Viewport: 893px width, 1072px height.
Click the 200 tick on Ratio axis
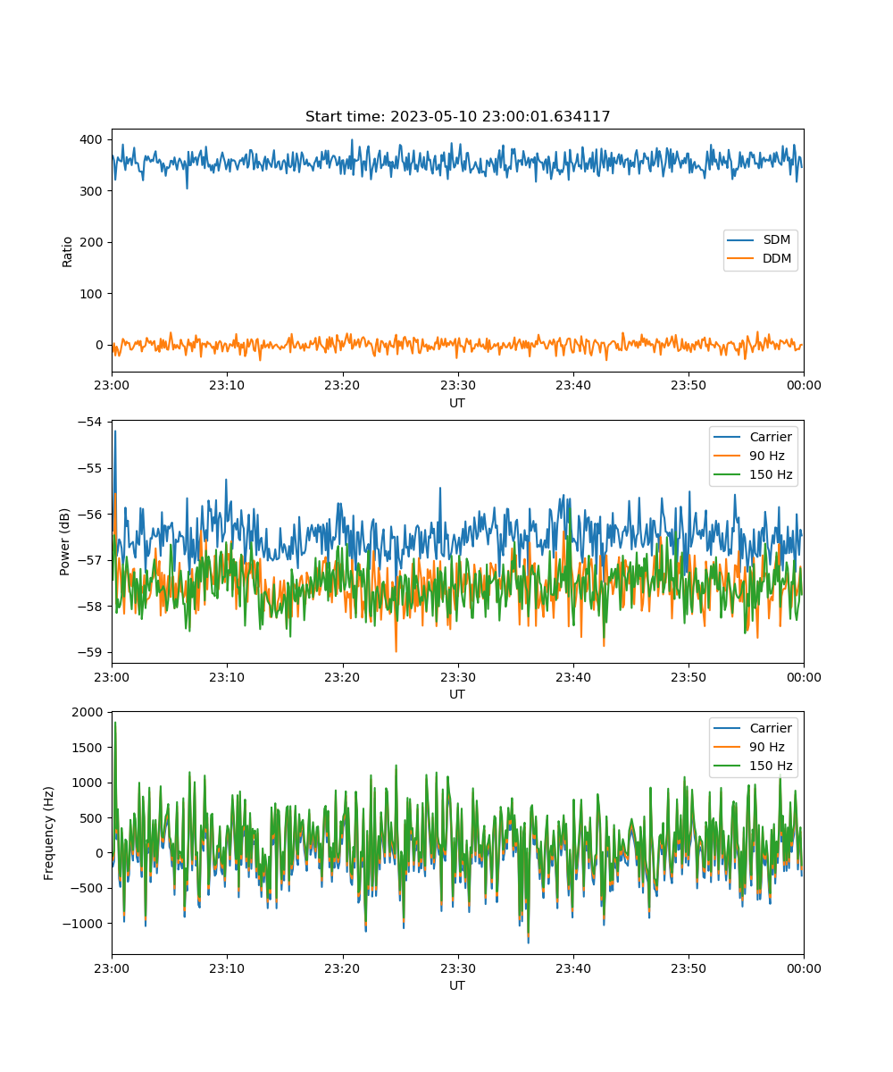point(94,242)
